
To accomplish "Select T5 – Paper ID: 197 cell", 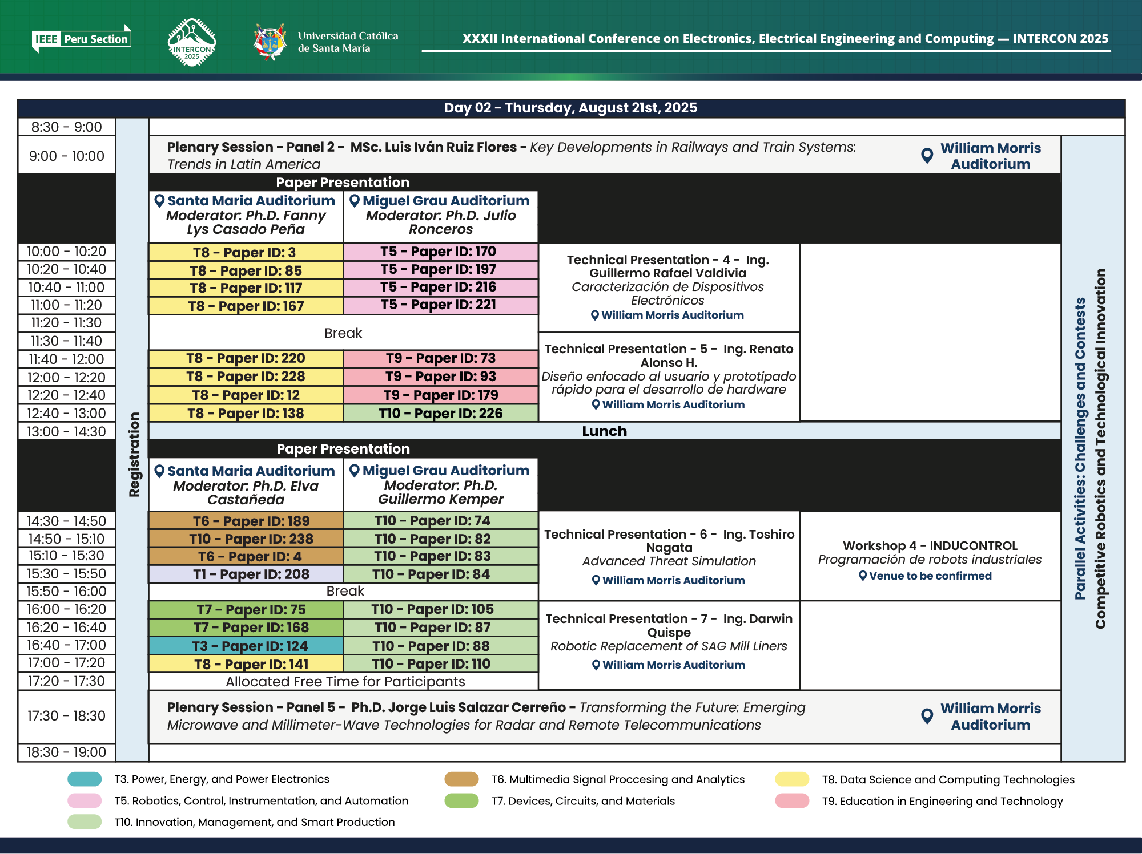I will [441, 269].
